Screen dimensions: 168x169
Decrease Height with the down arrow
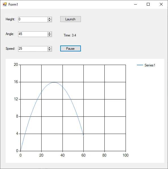pos(49,21)
